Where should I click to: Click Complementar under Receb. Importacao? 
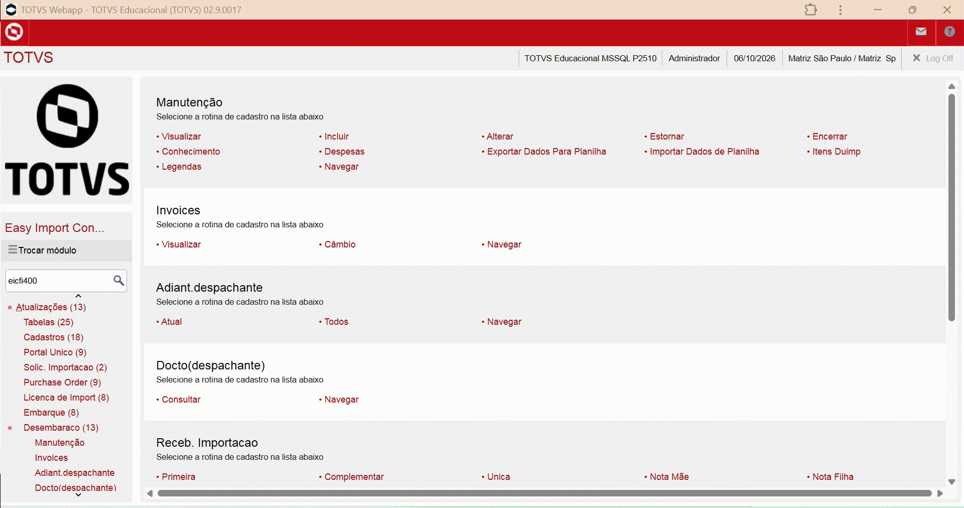pos(354,477)
